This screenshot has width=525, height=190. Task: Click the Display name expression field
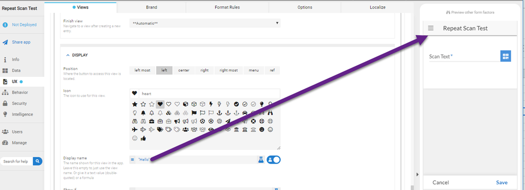coord(196,160)
